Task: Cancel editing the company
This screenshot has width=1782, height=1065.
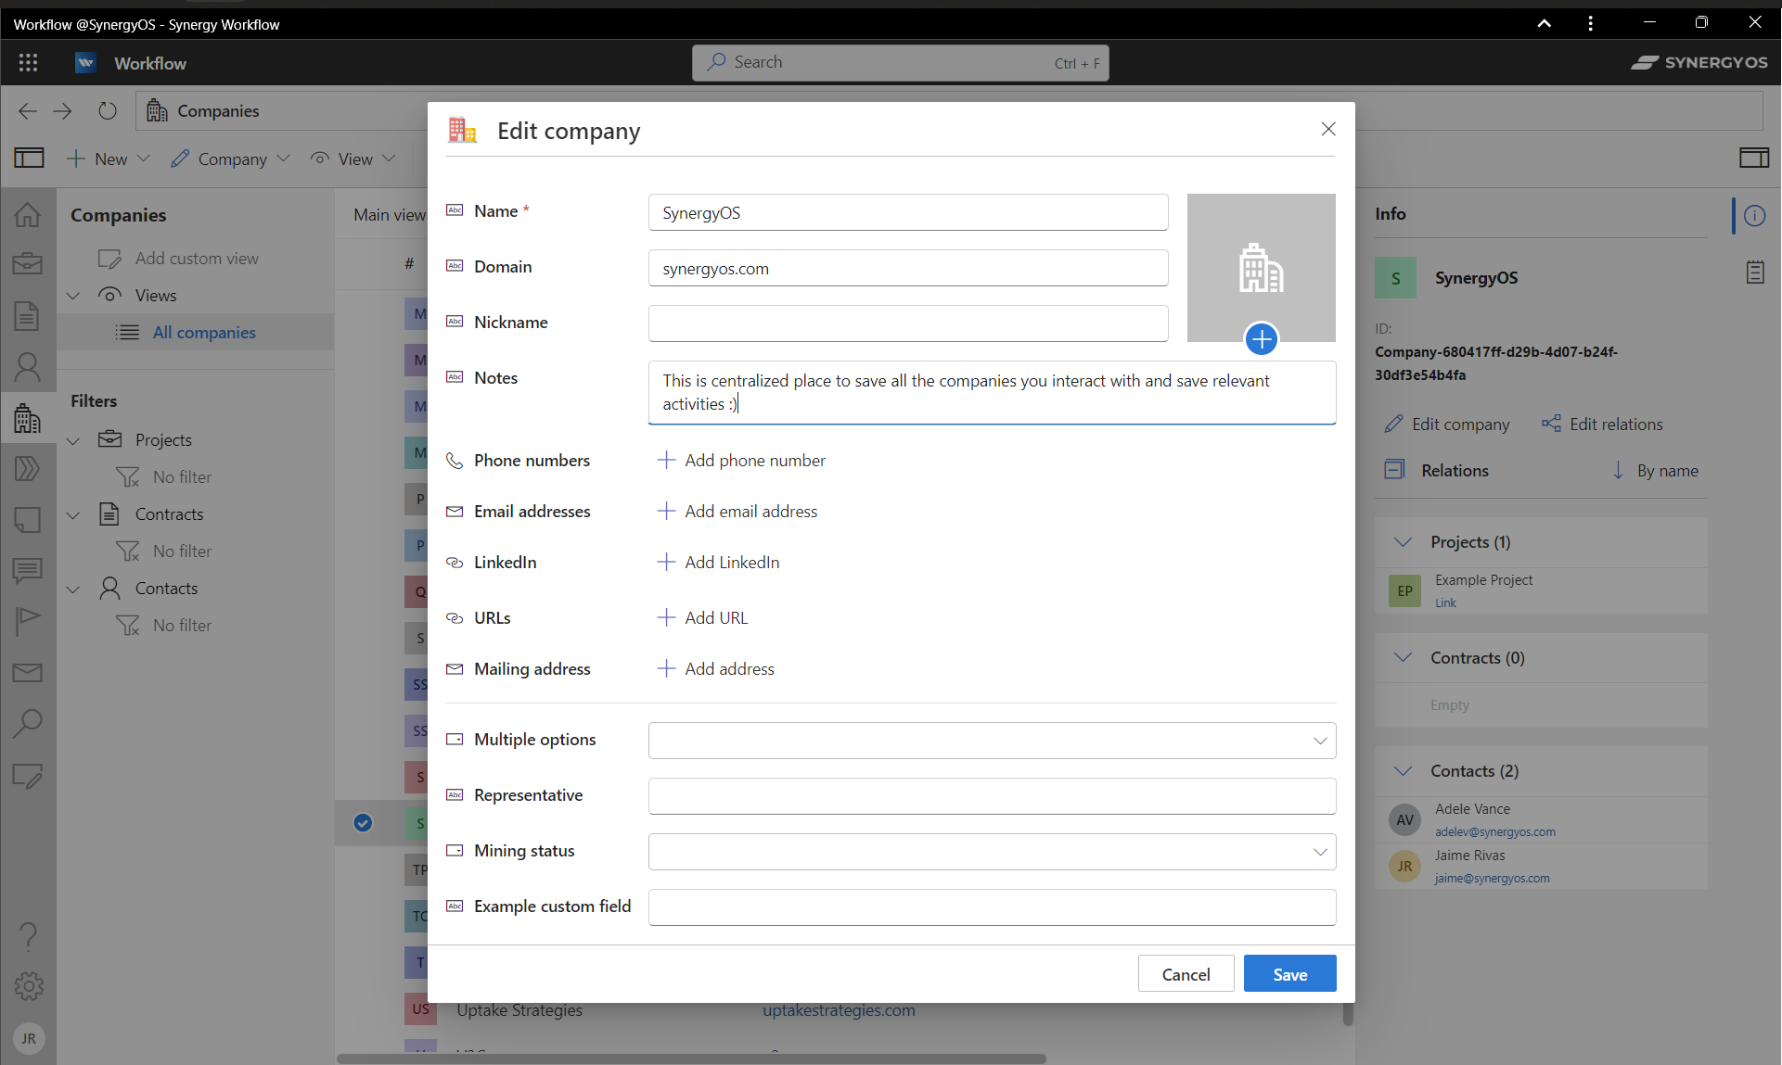Action: coord(1186,973)
